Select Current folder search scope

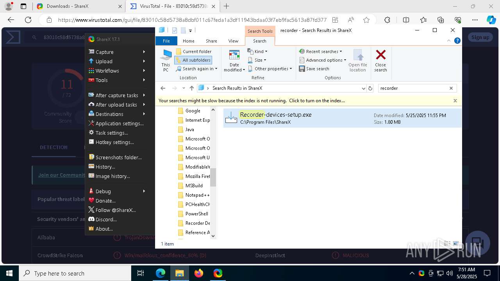(x=194, y=52)
